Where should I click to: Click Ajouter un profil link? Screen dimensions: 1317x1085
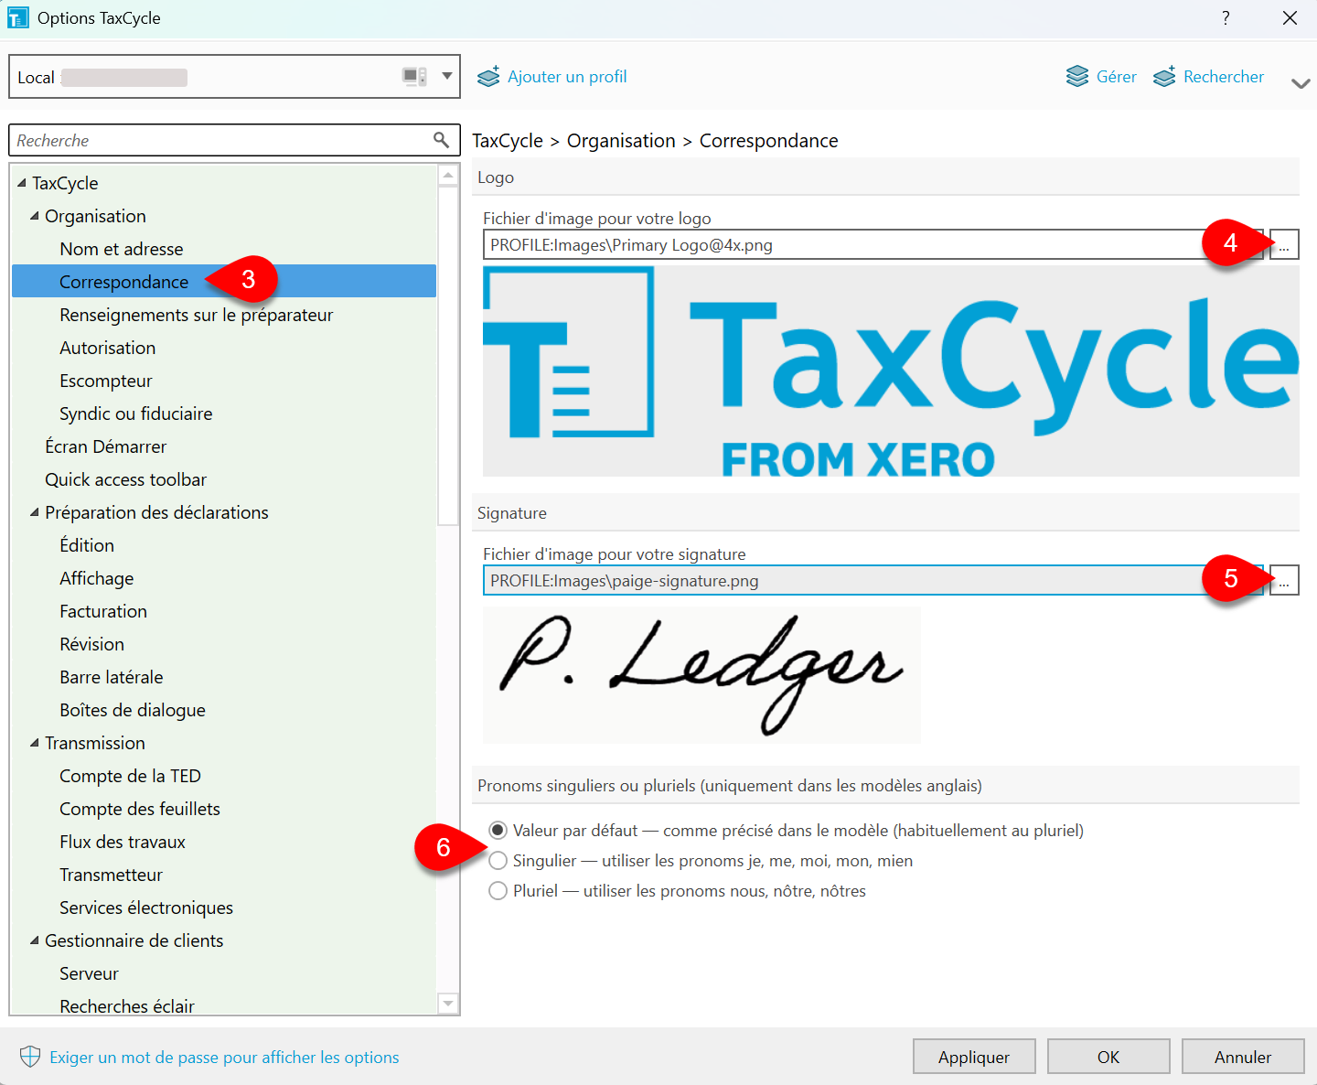point(567,77)
